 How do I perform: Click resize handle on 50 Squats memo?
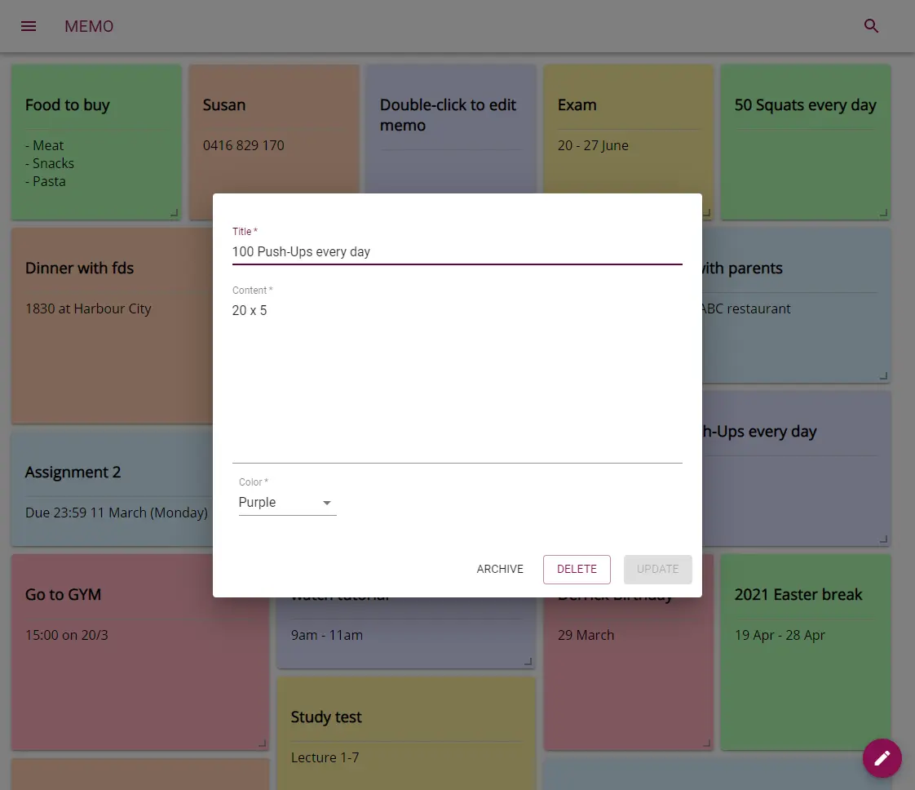pos(883,213)
